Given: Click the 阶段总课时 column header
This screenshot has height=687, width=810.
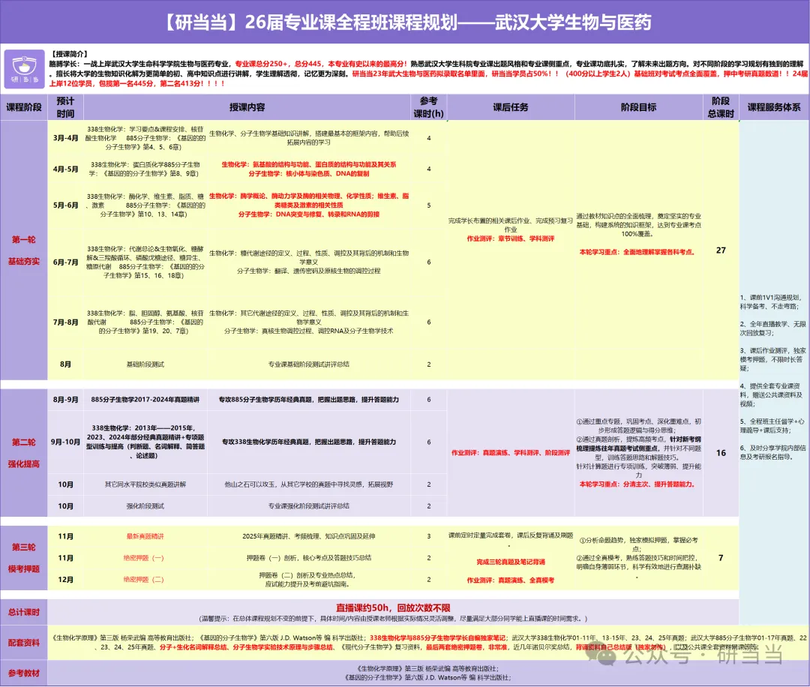Looking at the screenshot, I should [x=721, y=107].
